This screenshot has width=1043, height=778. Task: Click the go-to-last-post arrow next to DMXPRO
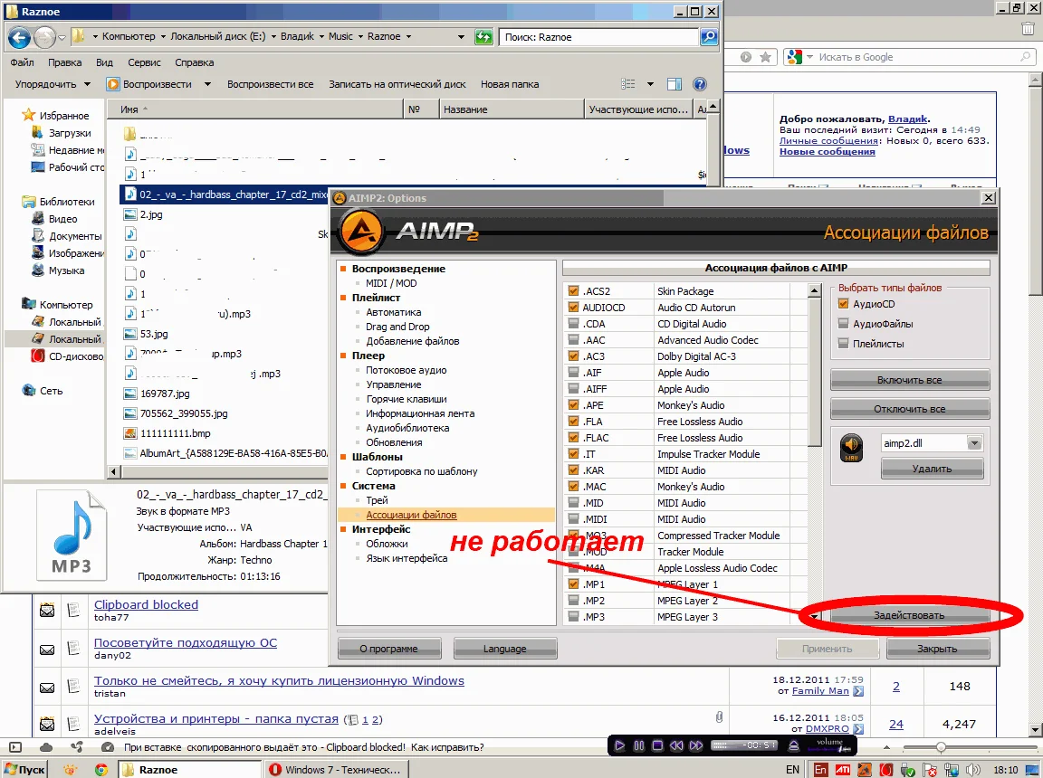[x=858, y=729]
